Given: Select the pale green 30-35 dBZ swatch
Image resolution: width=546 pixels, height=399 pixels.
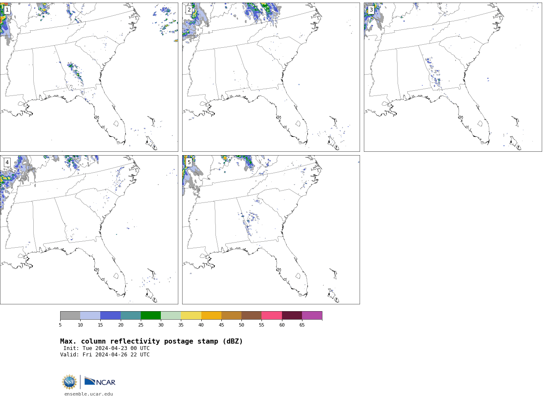Looking at the screenshot, I should tap(171, 315).
